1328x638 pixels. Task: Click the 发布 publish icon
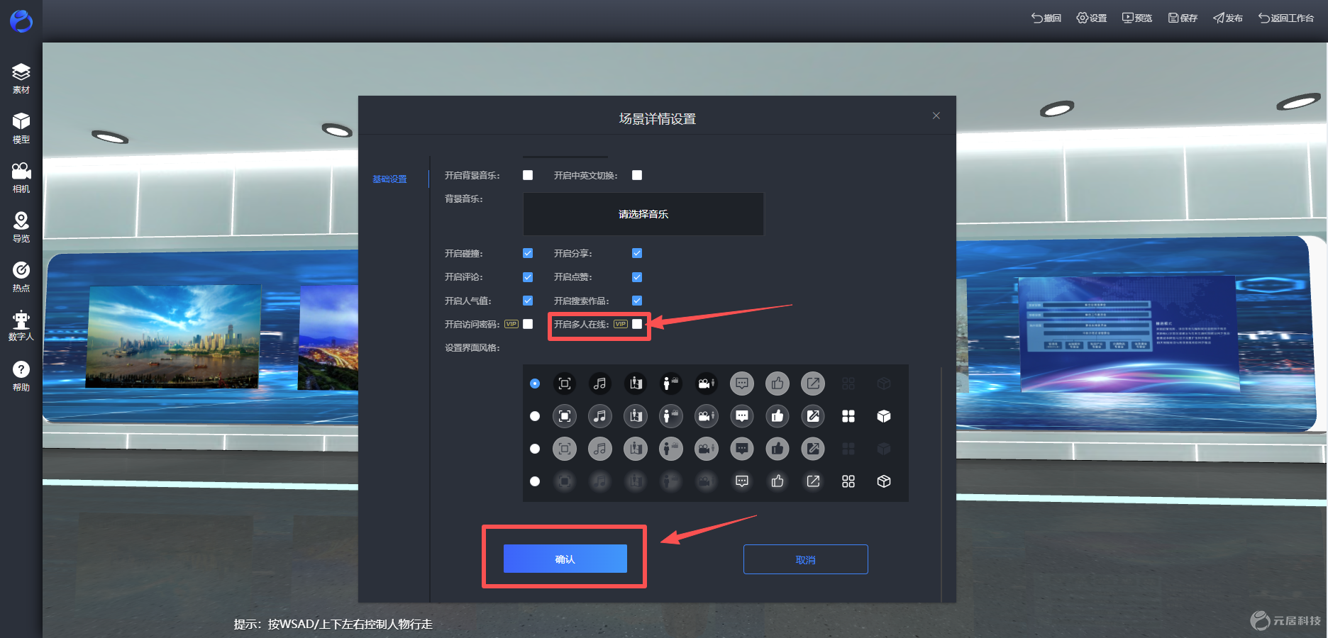pyautogui.click(x=1227, y=18)
